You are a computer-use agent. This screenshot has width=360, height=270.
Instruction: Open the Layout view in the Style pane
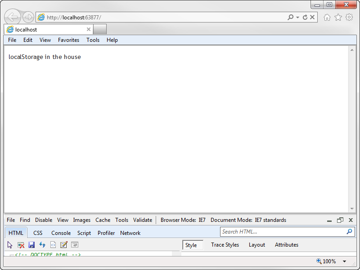[x=256, y=245]
